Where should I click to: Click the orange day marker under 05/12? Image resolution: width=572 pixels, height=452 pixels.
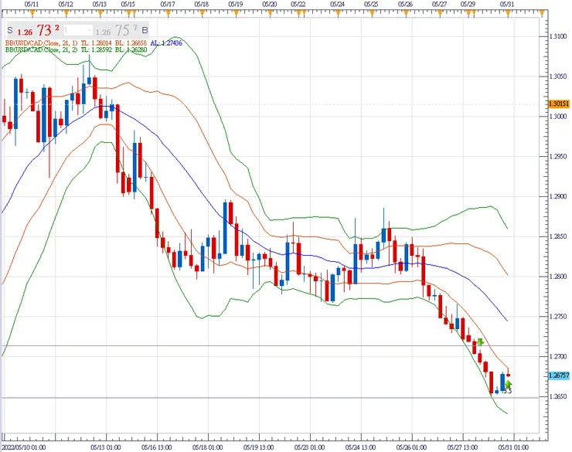[x=66, y=13]
